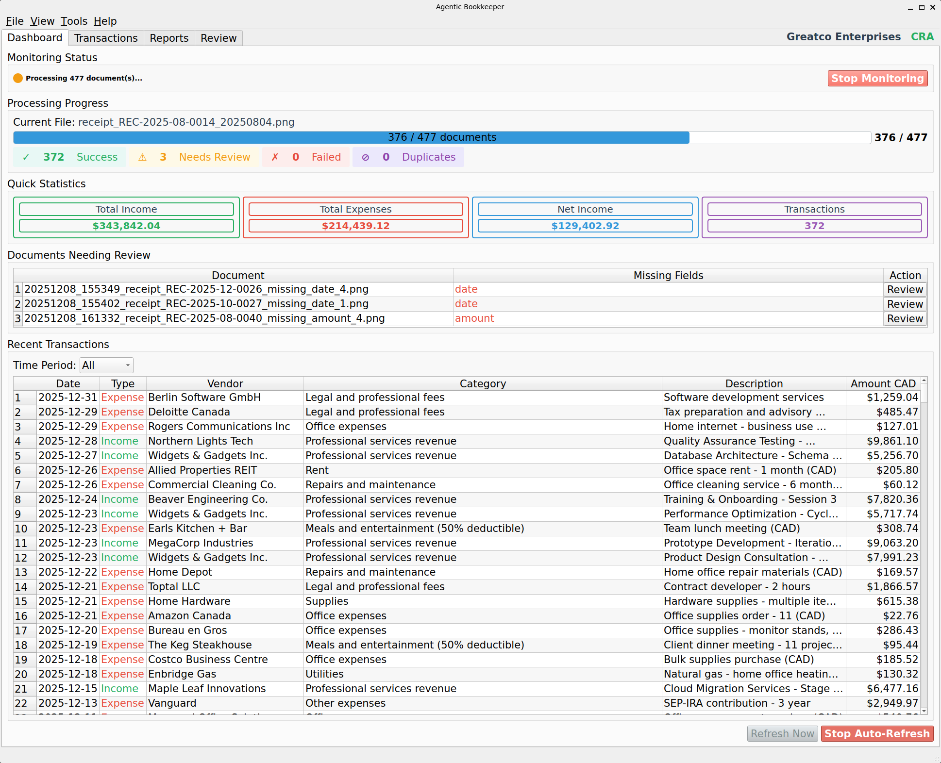941x763 pixels.
Task: Click the Duplicates prohibition icon
Action: coord(366,157)
